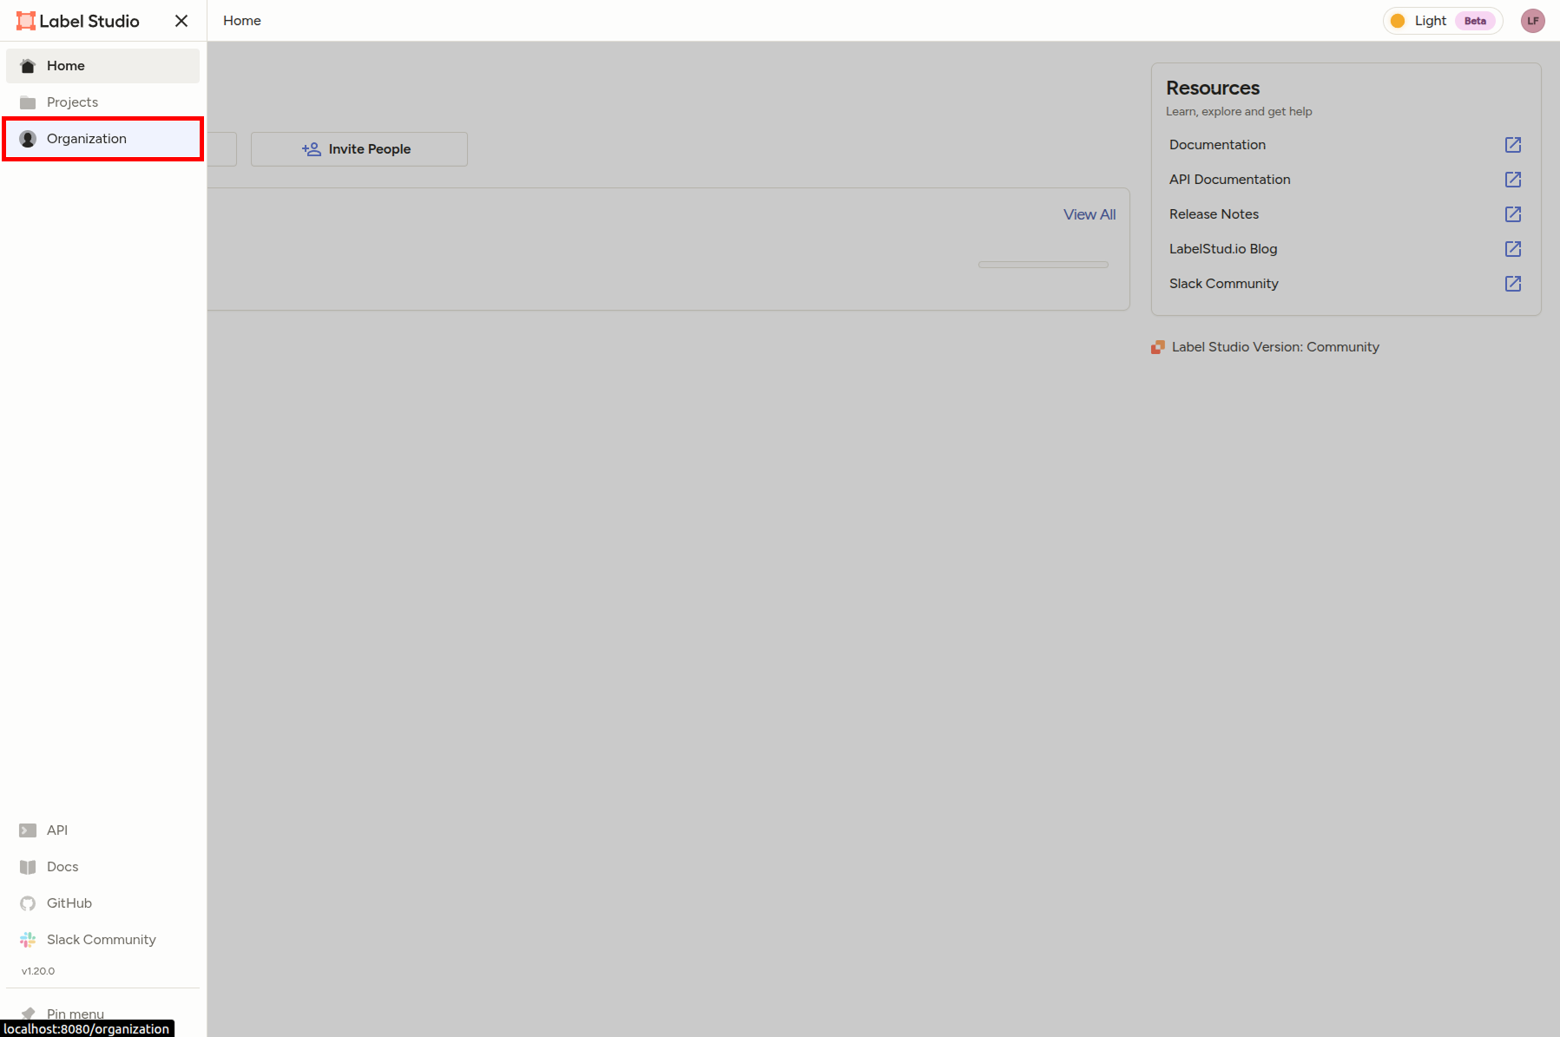This screenshot has width=1560, height=1037.
Task: Pin the navigation menu
Action: click(x=74, y=1013)
